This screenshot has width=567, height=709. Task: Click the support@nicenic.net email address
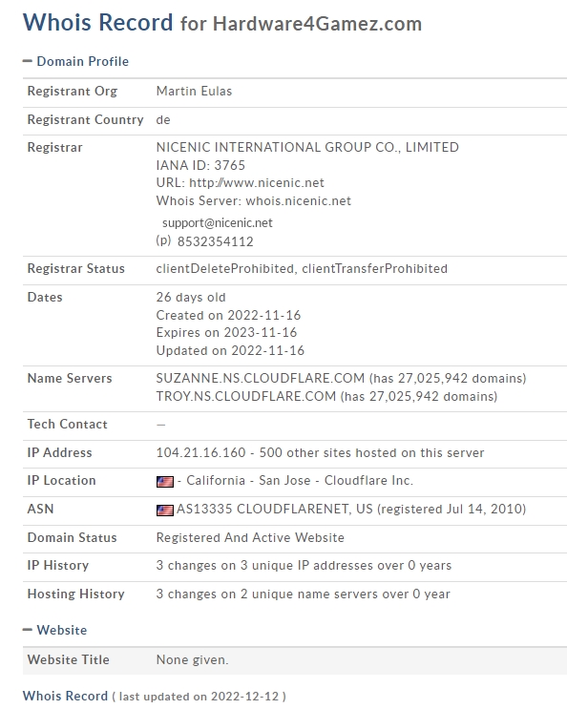tap(218, 223)
